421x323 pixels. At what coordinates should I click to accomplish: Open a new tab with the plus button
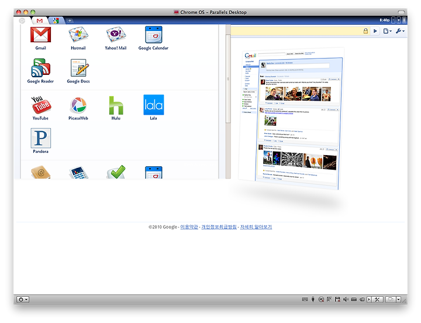click(x=70, y=20)
